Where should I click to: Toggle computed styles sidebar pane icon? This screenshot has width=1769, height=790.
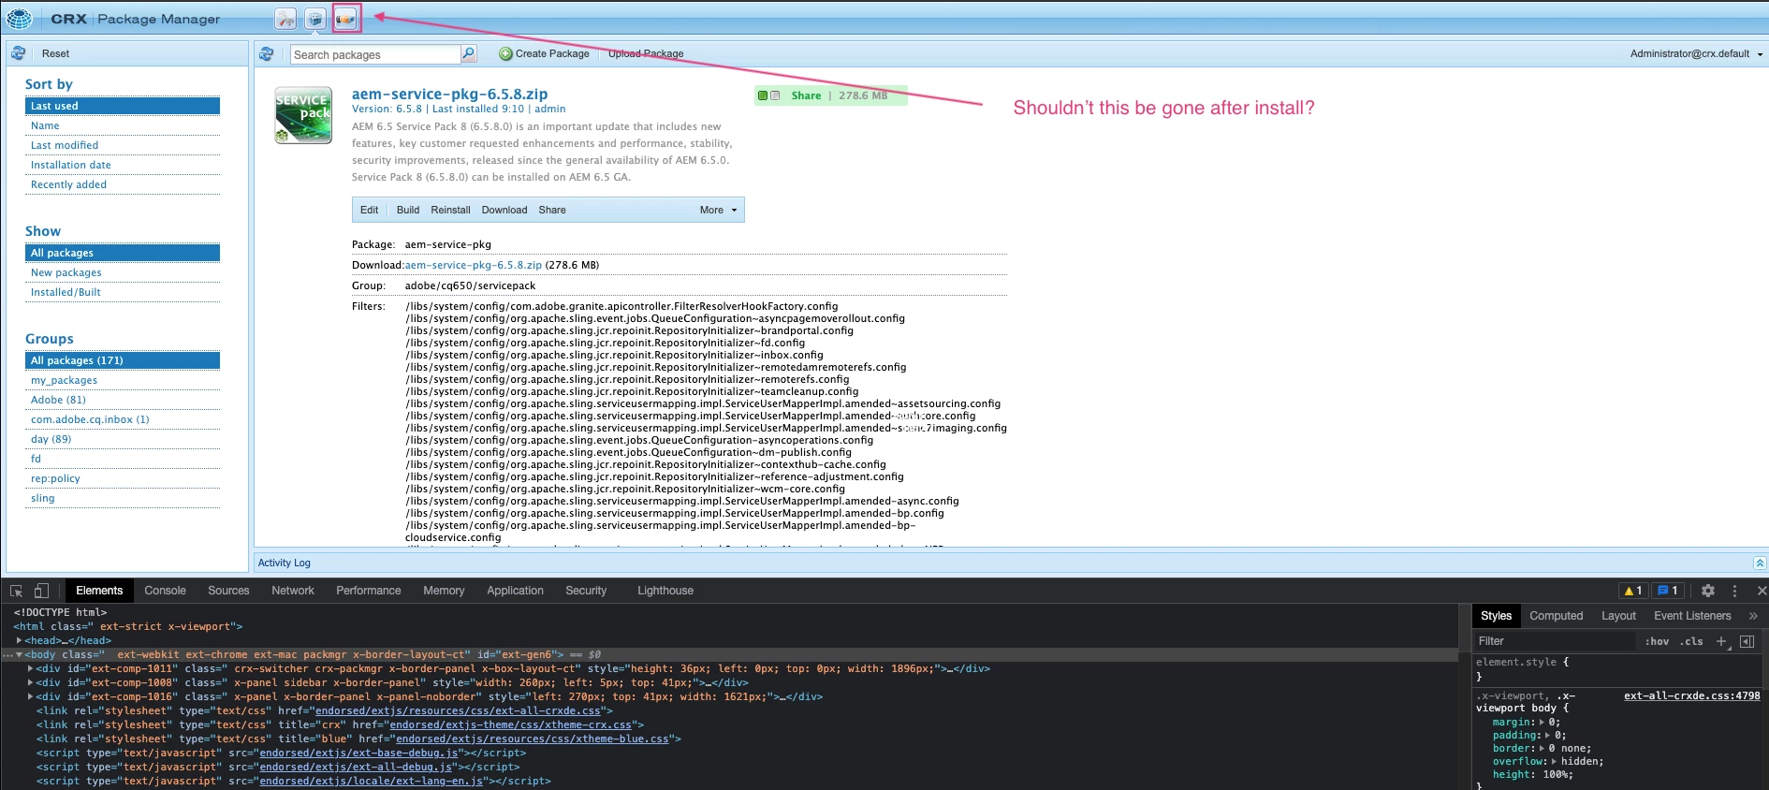(1747, 641)
